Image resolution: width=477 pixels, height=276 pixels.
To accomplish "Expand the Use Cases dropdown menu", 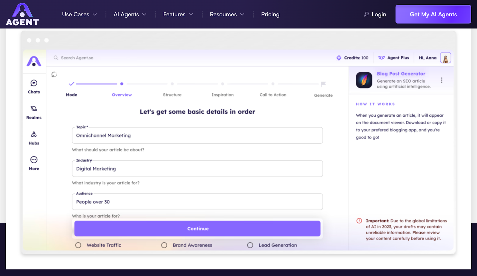I will coord(79,14).
